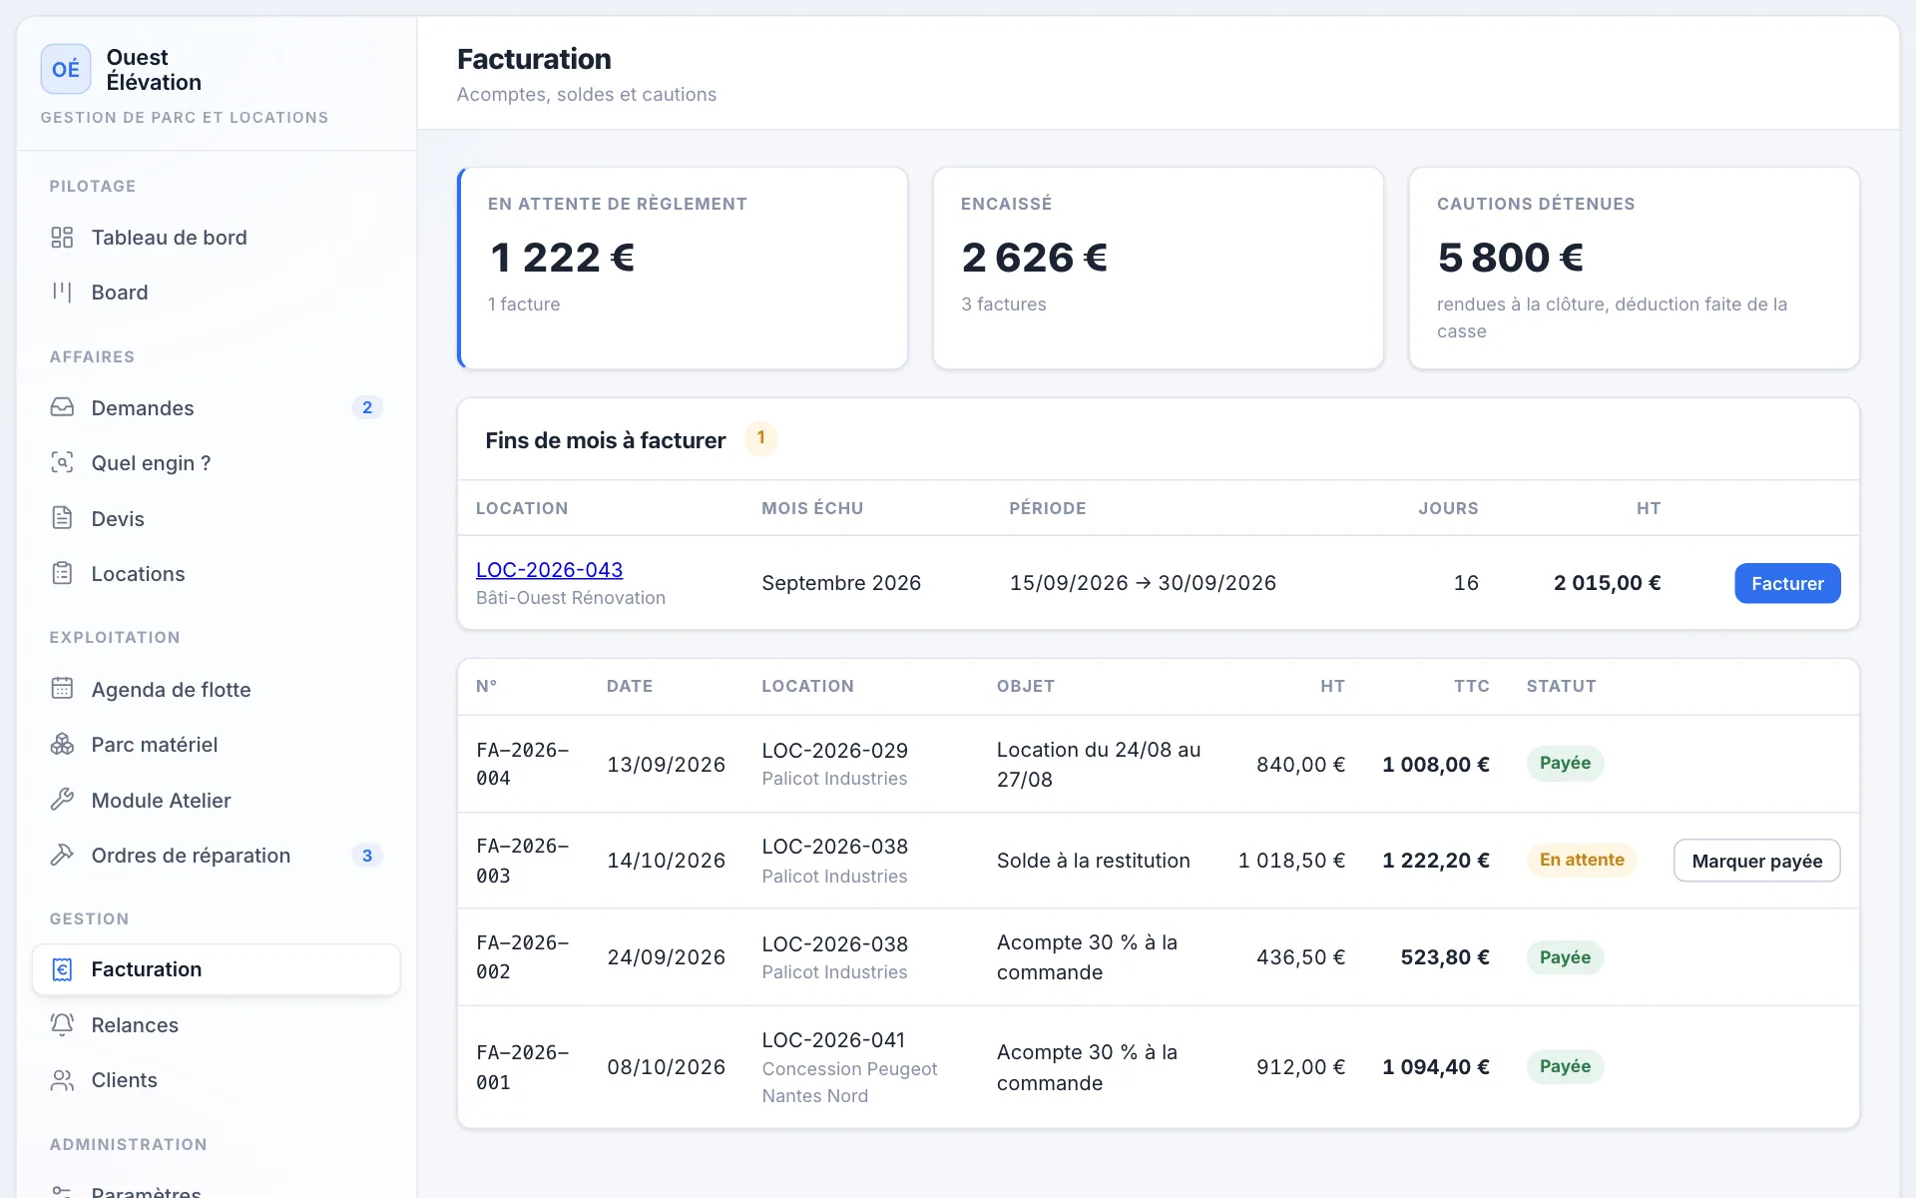Screen dimensions: 1916x1198
Task: Click the Parc matériel boxes icon
Action: (x=62, y=744)
